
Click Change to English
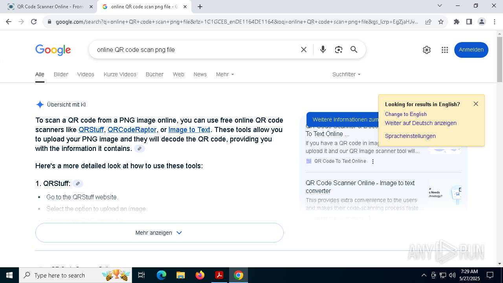[x=406, y=114]
